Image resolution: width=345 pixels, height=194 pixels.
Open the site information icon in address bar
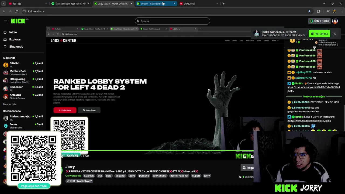(25, 11)
